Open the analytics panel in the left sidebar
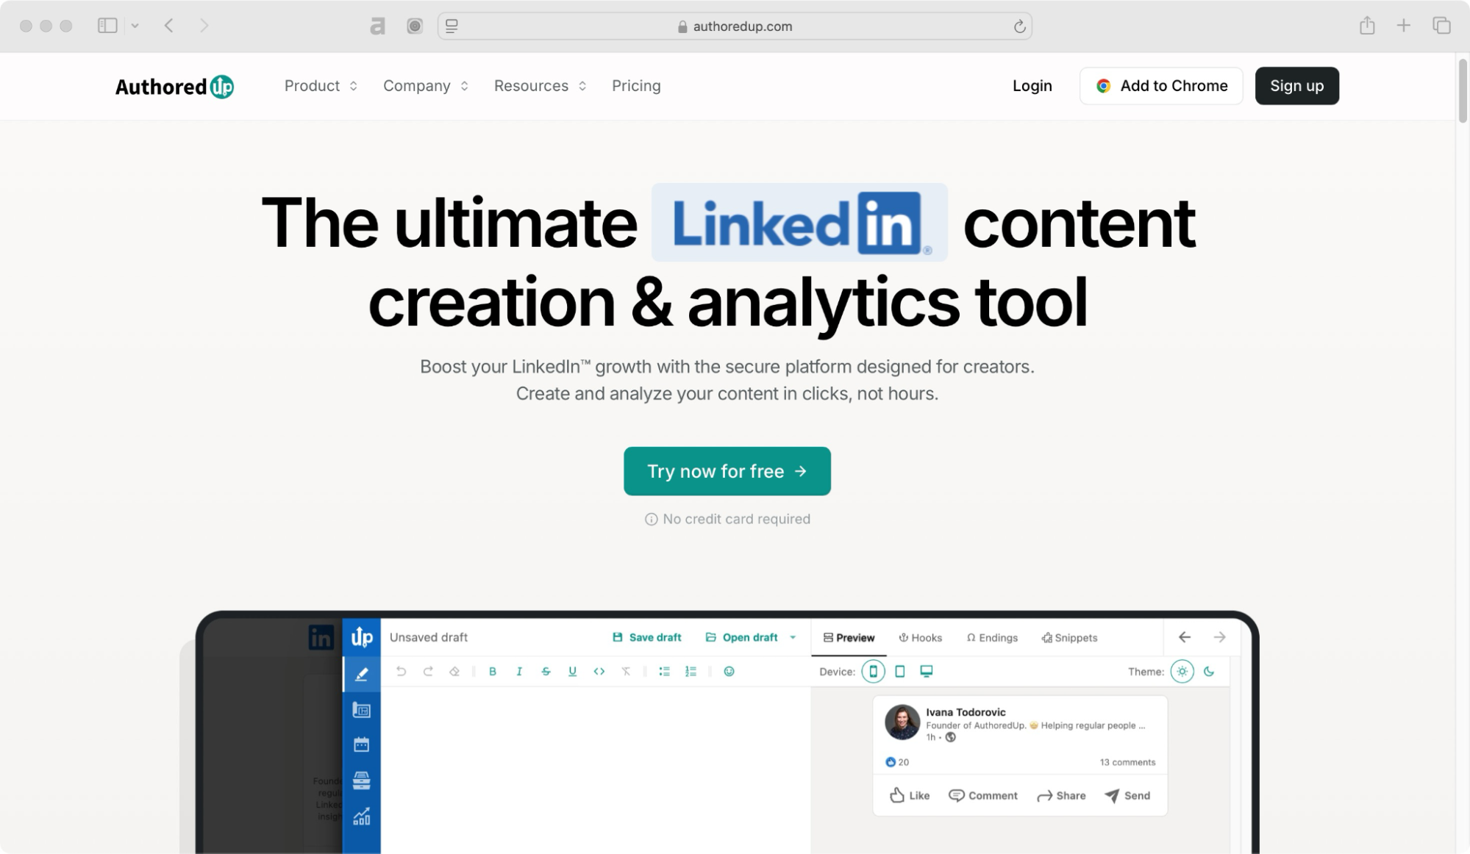Viewport: 1470px width, 854px height. pyautogui.click(x=361, y=816)
